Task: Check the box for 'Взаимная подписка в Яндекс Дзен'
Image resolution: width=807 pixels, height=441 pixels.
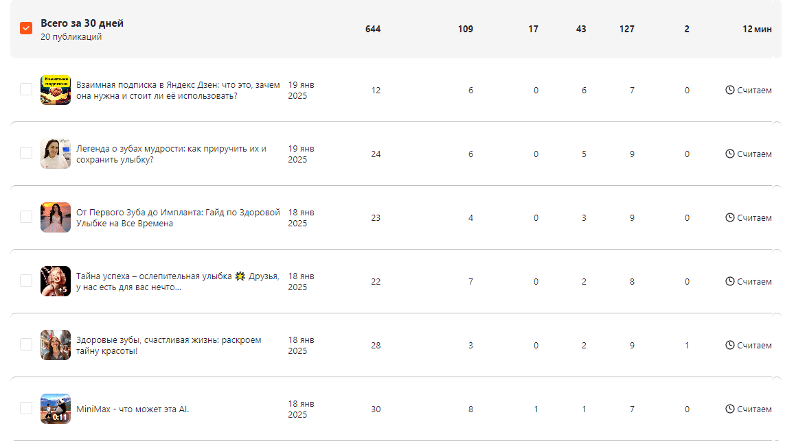Action: tap(26, 89)
